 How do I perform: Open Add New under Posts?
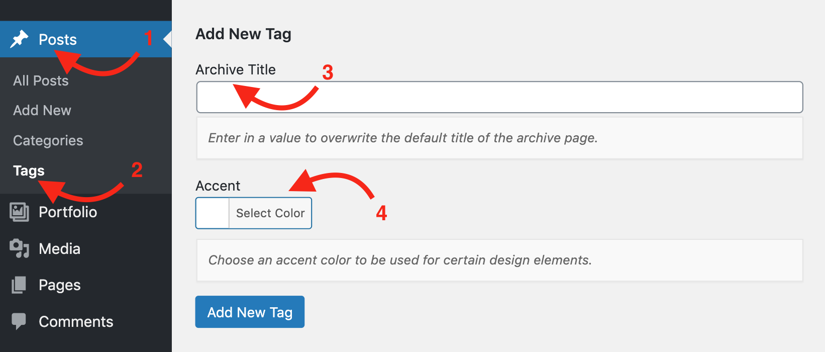click(42, 110)
